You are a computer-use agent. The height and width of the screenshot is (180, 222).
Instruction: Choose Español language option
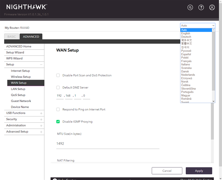[196, 54]
